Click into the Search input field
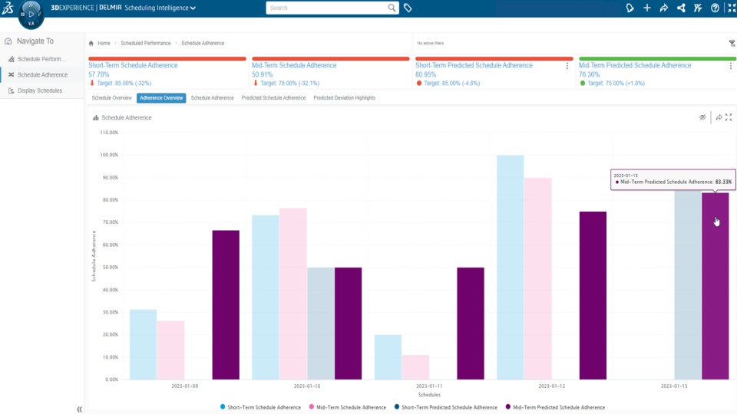Image resolution: width=737 pixels, height=414 pixels. click(x=328, y=8)
